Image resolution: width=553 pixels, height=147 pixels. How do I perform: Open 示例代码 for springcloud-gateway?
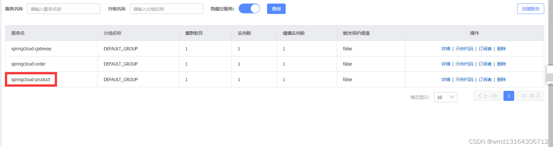click(464, 49)
